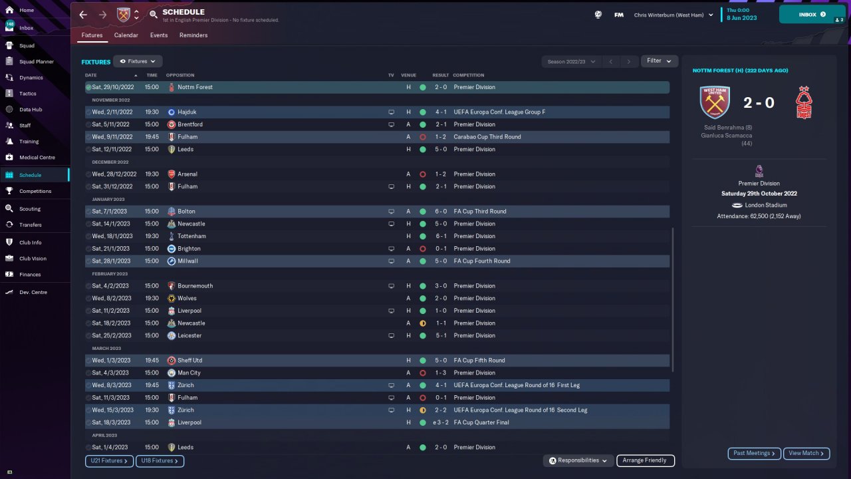Viewport: 851px width, 479px height.
Task: Switch to the Calendar tab
Action: [126, 35]
